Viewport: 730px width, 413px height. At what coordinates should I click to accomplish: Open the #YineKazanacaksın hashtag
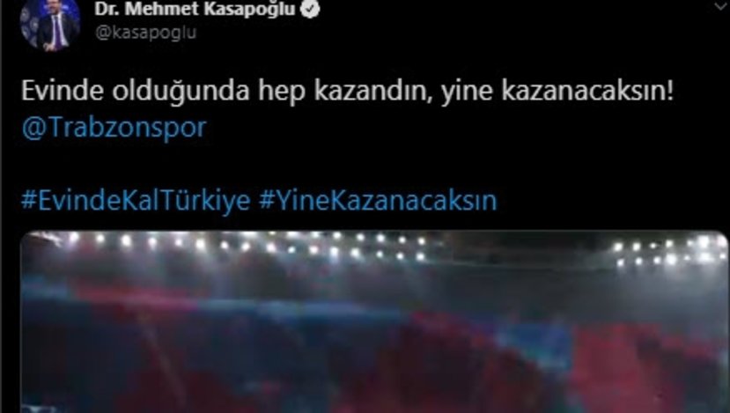[x=378, y=201]
